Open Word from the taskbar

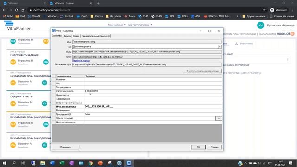pyautogui.click(x=52, y=163)
